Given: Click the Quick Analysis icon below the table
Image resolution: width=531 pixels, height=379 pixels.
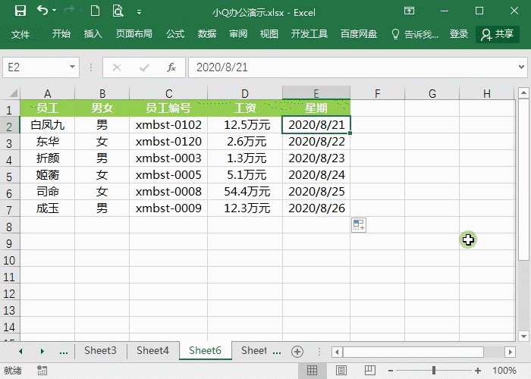Looking at the screenshot, I should coord(359,225).
